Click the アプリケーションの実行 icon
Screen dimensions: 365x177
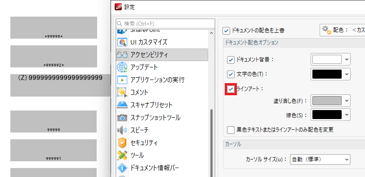(122, 80)
